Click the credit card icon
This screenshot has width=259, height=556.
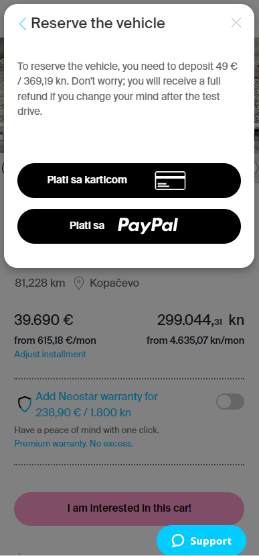(x=170, y=181)
